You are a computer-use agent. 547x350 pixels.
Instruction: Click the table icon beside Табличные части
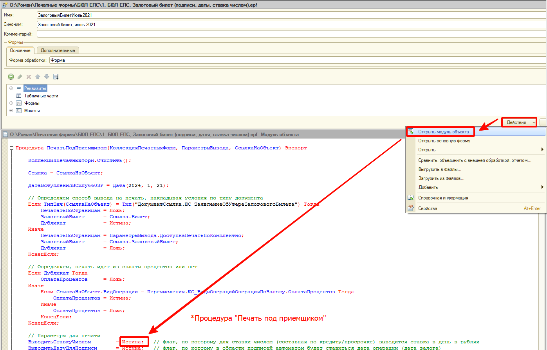coord(19,96)
